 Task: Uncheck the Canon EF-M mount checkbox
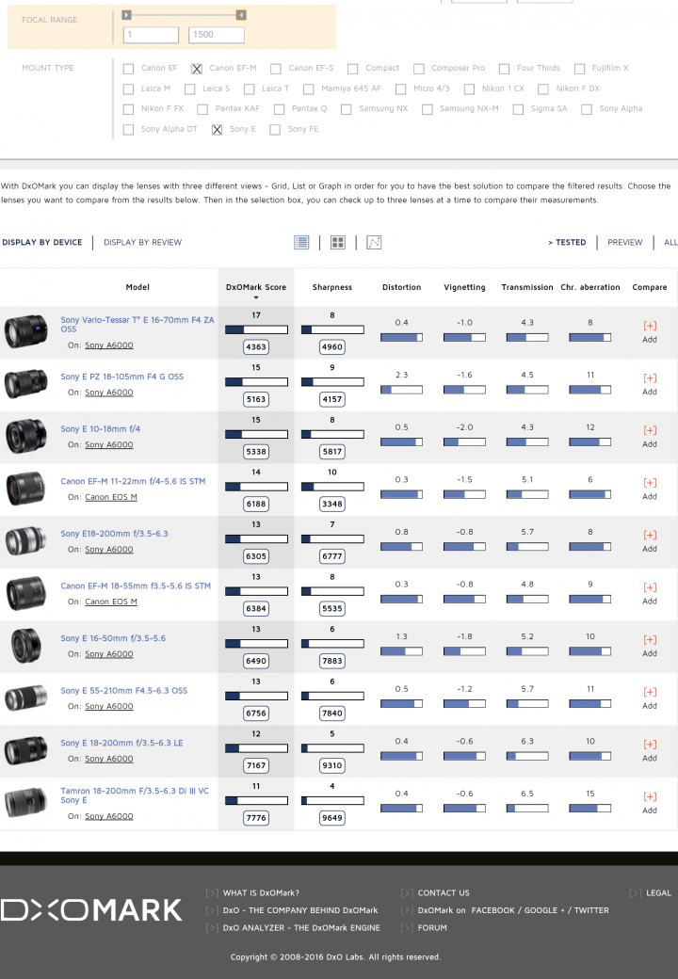[197, 69]
